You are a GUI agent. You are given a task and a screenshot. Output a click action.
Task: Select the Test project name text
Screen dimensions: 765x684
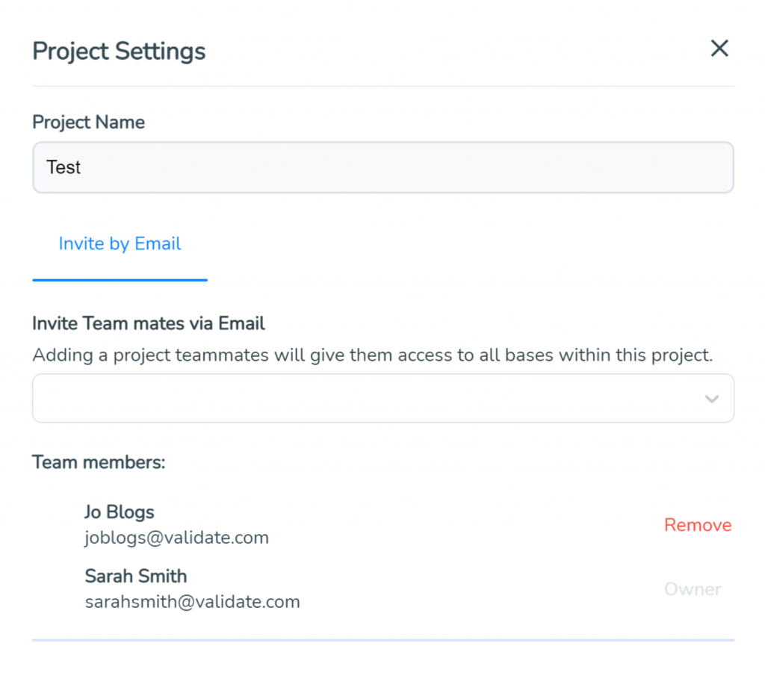click(x=63, y=167)
